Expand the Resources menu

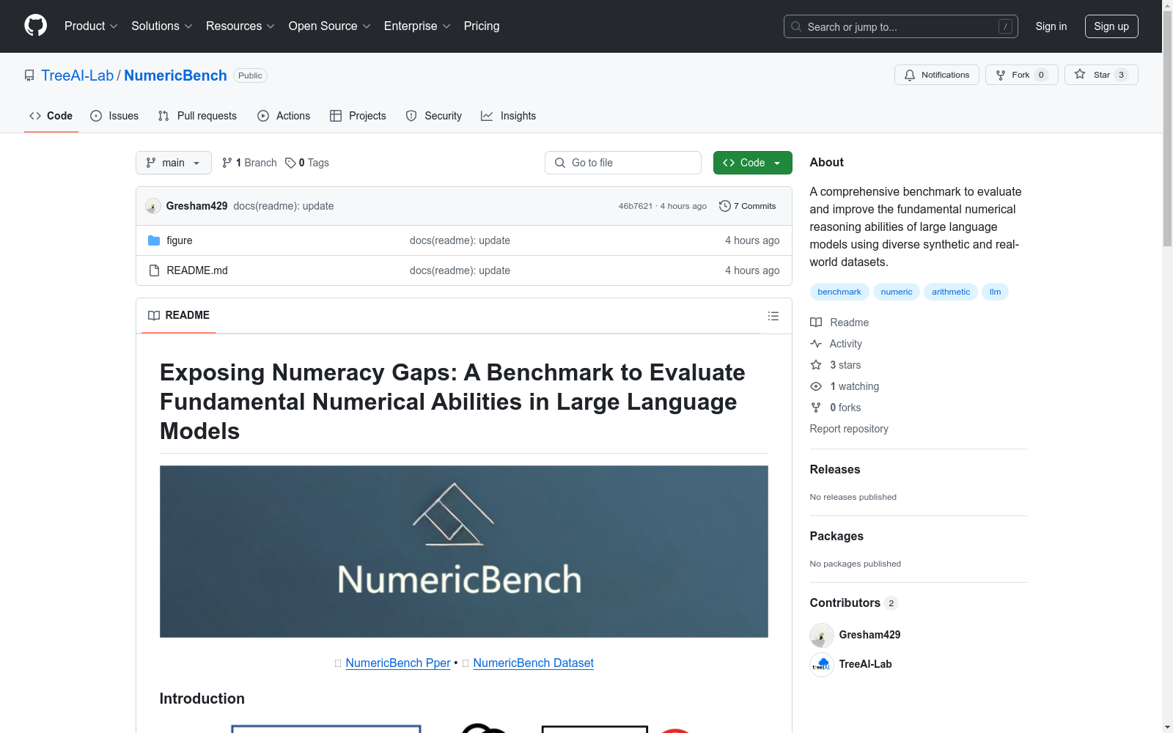coord(240,26)
